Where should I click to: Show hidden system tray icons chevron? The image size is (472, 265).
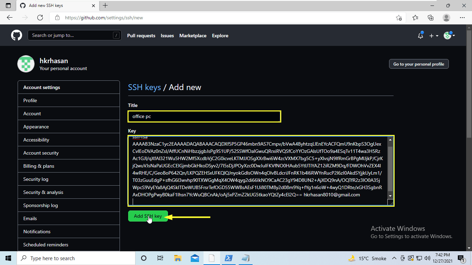click(x=394, y=258)
